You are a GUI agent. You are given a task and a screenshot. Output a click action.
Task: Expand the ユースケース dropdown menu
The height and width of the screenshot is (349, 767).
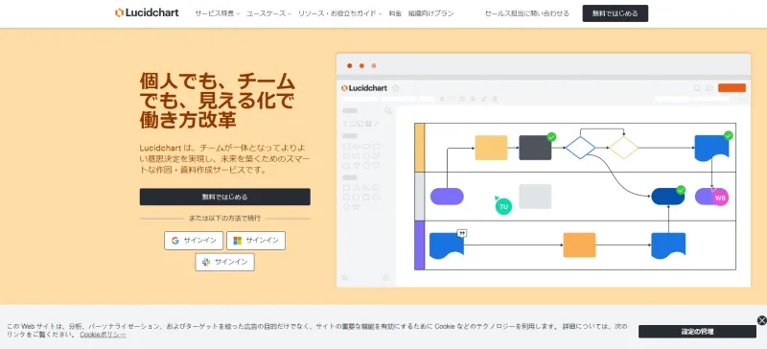pos(268,13)
